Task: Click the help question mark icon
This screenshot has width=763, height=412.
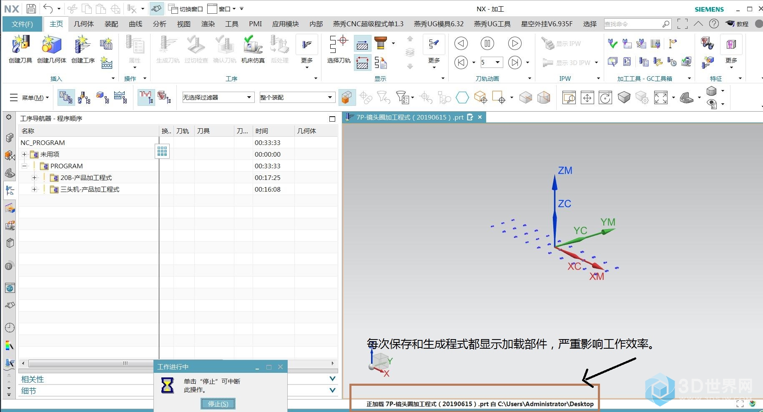Action: 714,24
